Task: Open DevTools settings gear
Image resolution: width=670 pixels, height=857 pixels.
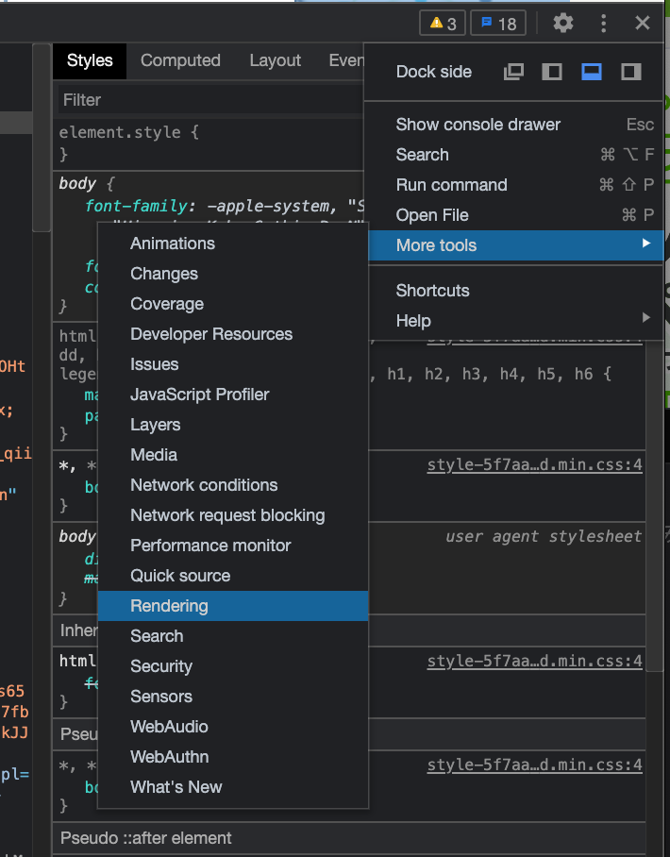Action: pos(563,24)
